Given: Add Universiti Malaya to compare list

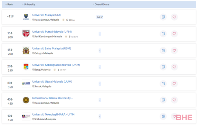Looking at the screenshot, I should click(x=163, y=17).
